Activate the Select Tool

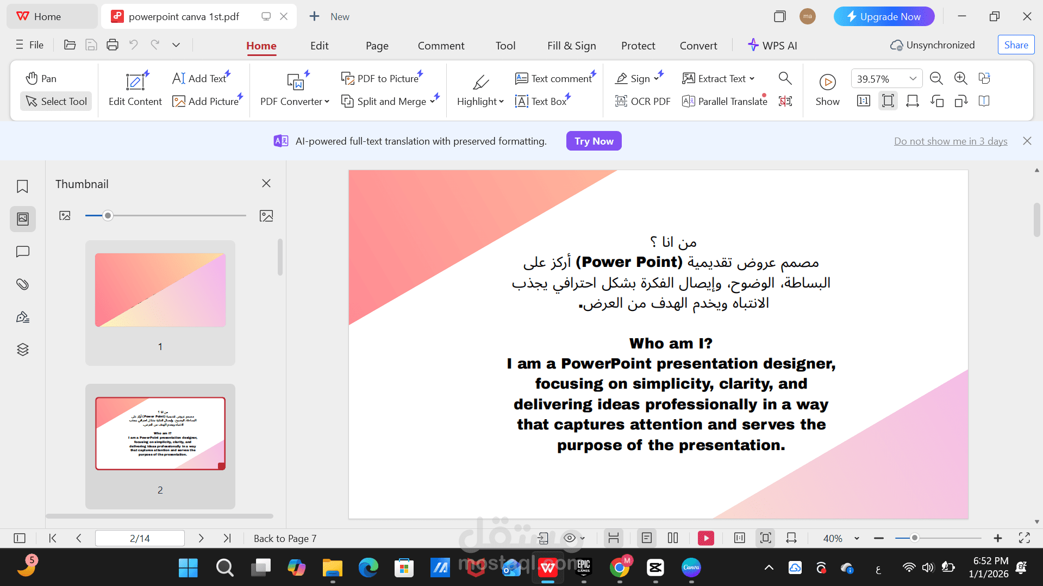[55, 101]
